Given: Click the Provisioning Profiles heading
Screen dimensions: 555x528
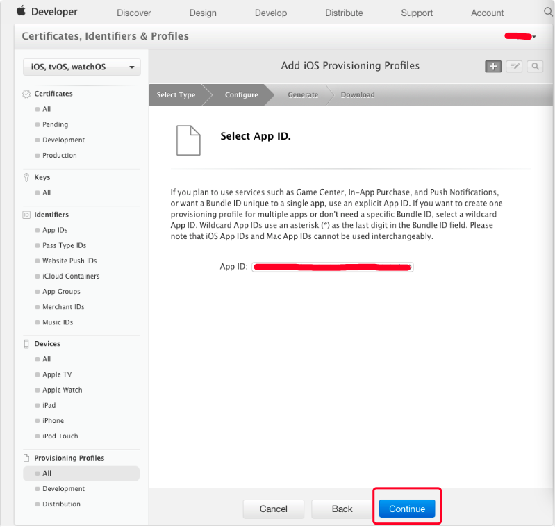Looking at the screenshot, I should 69,459.
